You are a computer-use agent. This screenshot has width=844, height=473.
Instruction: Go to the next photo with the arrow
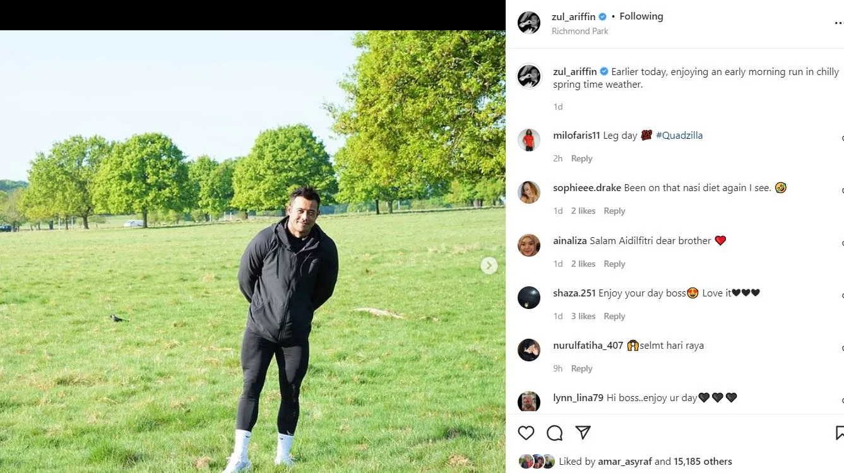(489, 266)
